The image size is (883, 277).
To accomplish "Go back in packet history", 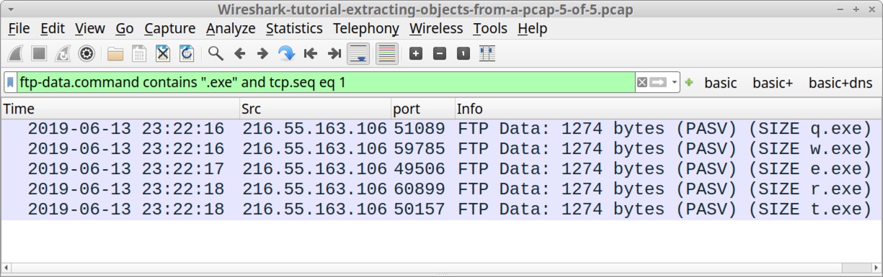I will pos(239,53).
